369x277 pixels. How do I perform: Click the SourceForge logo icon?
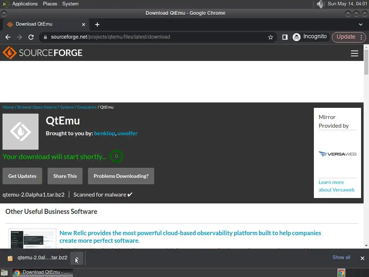click(x=10, y=53)
